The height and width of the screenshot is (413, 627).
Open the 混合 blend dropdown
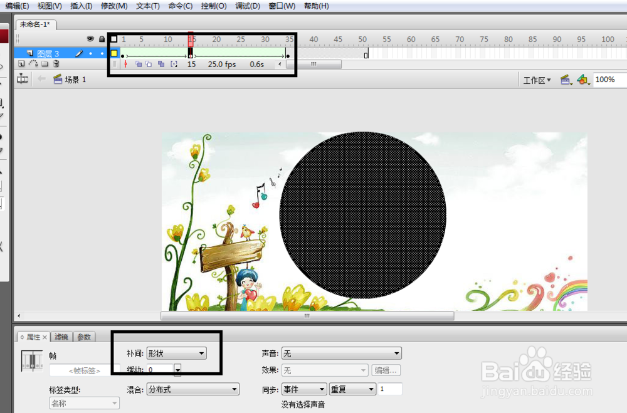193,389
